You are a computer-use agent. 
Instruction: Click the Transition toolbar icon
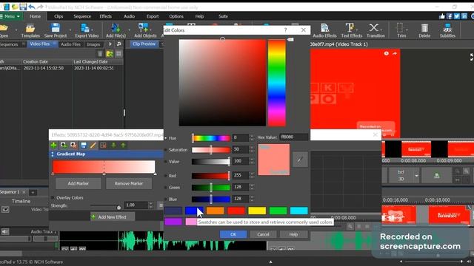point(374,28)
